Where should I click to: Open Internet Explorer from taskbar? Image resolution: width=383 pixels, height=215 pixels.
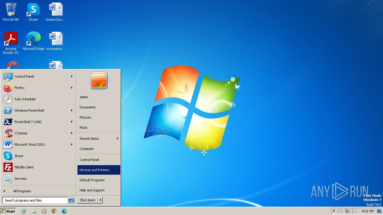24,211
